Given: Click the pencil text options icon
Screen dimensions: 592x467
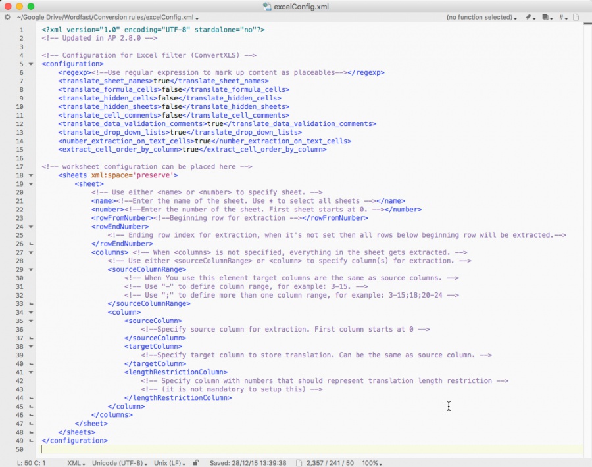Looking at the screenshot, I should 530,18.
